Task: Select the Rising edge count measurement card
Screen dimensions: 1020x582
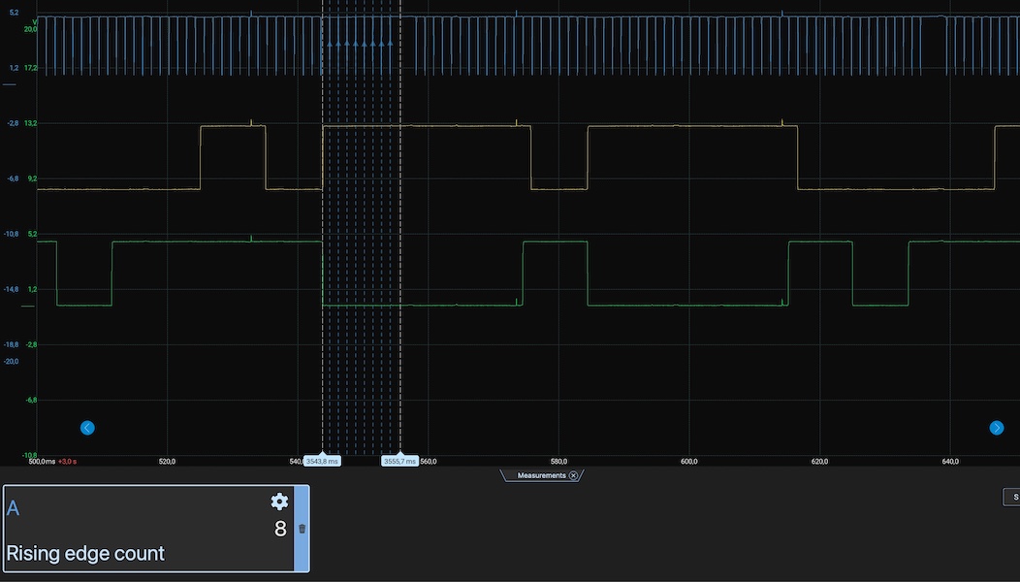Action: point(147,529)
